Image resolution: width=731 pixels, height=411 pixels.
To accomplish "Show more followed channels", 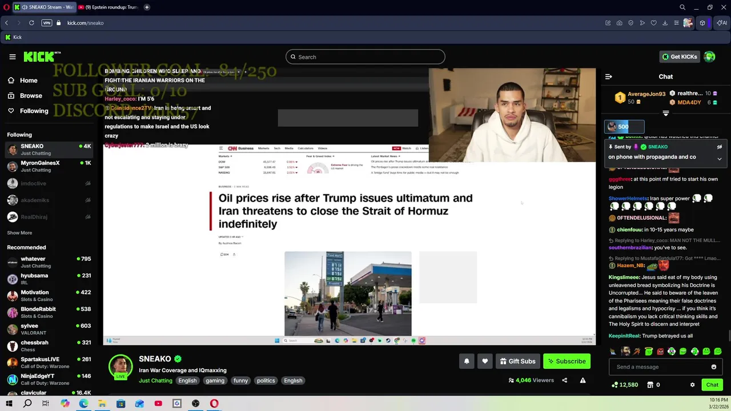I will (19, 233).
